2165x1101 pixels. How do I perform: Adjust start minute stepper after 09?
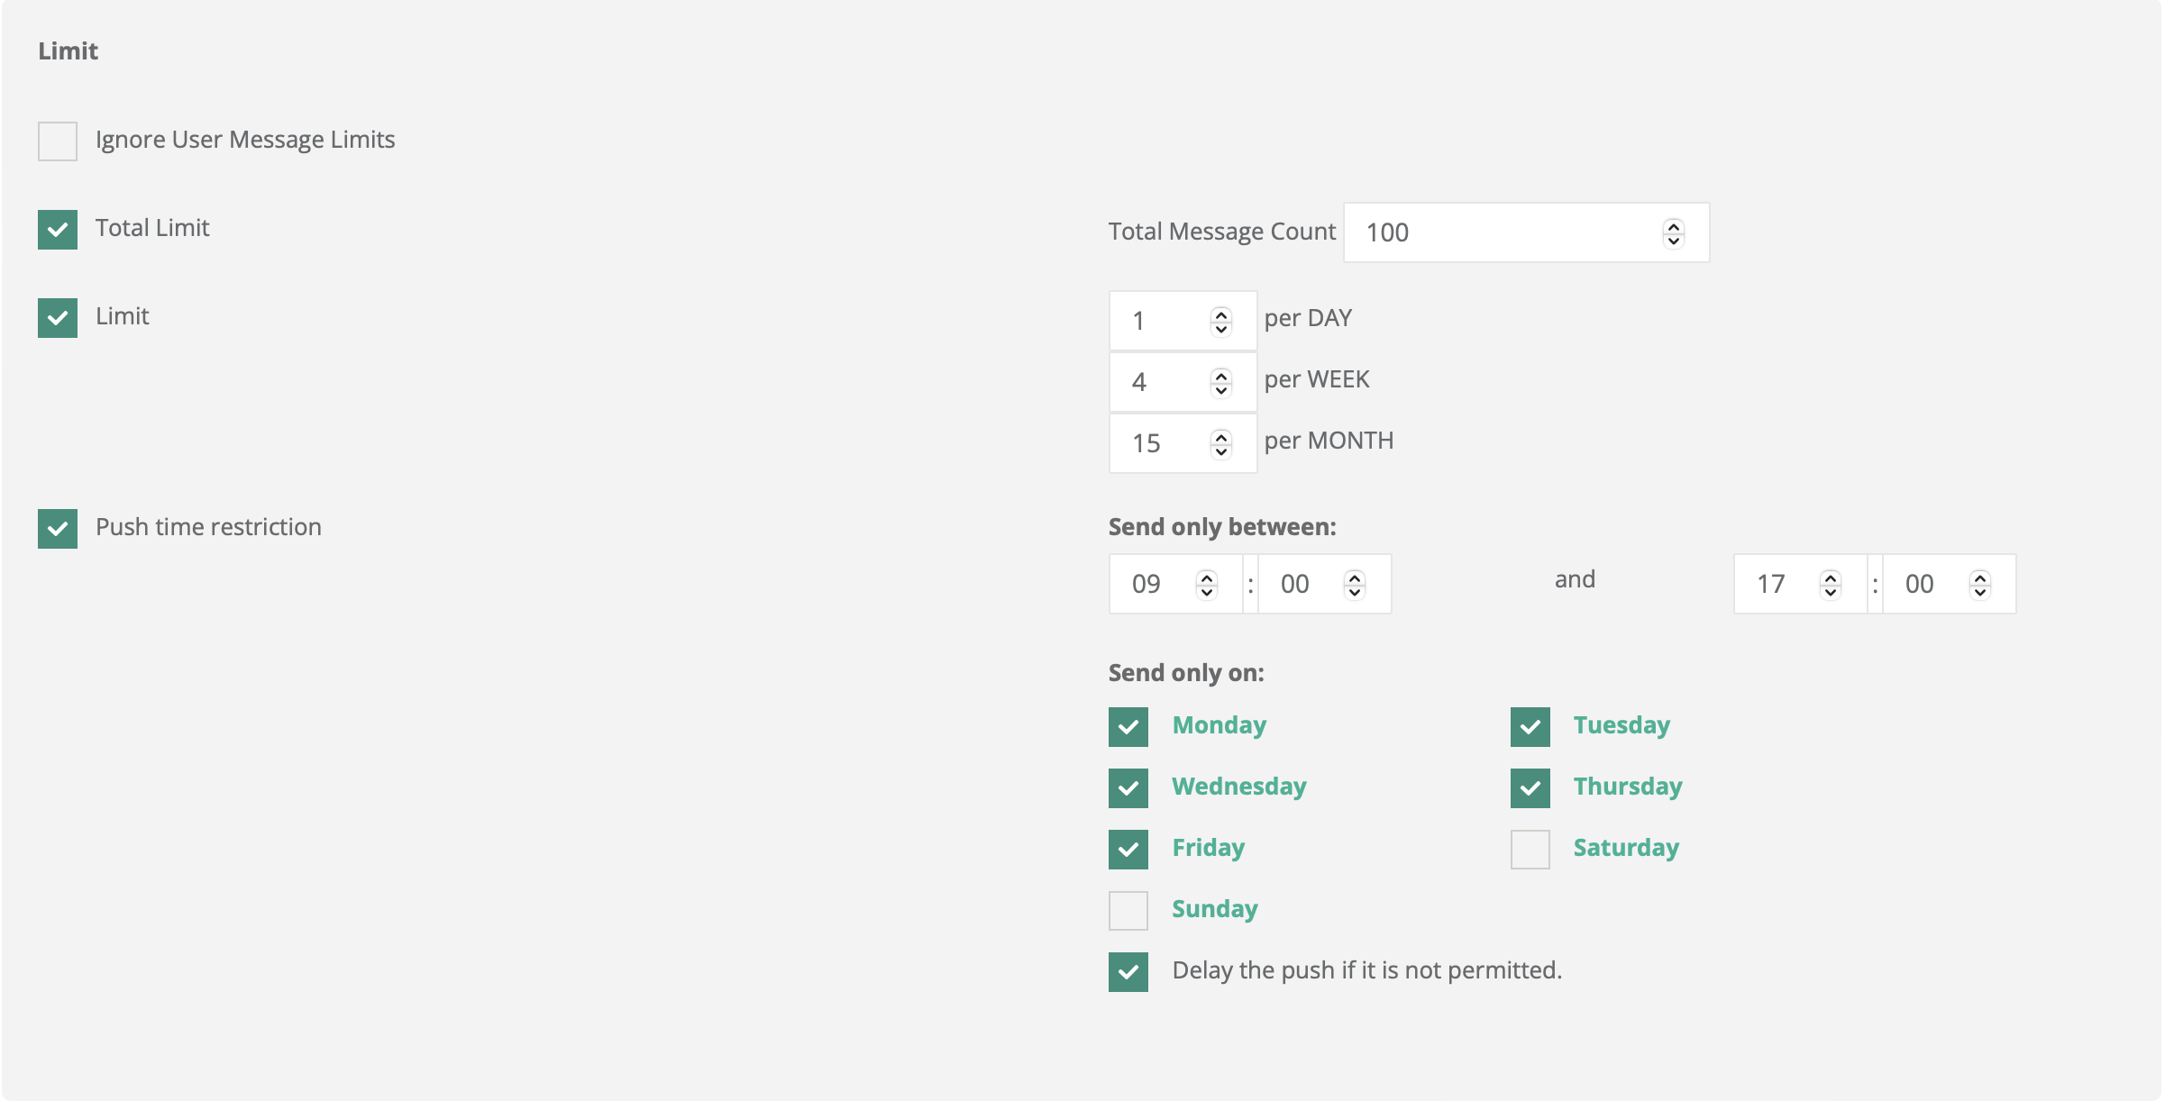[1354, 585]
